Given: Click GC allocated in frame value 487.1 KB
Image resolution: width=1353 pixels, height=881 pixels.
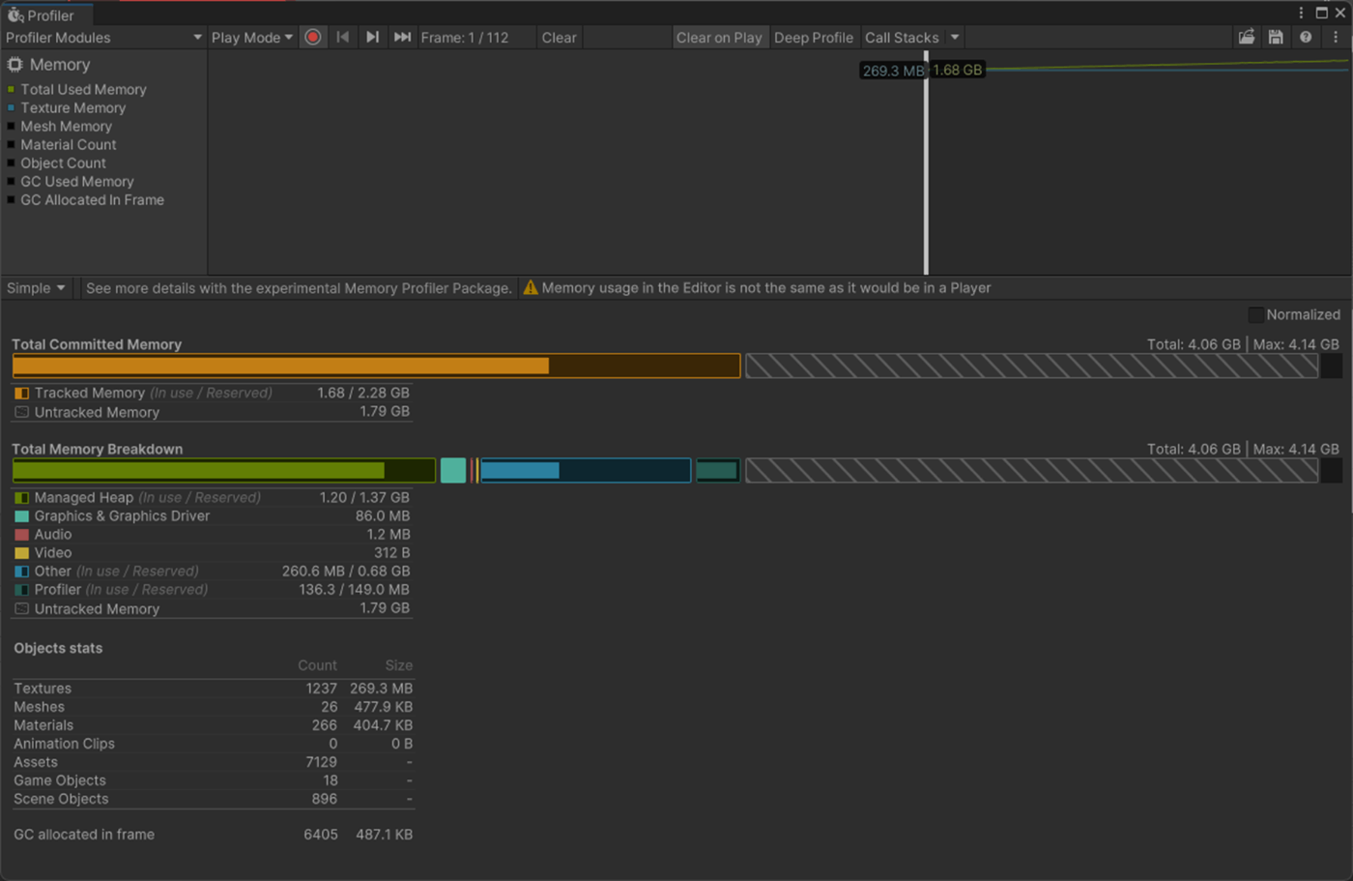Looking at the screenshot, I should pyautogui.click(x=384, y=834).
